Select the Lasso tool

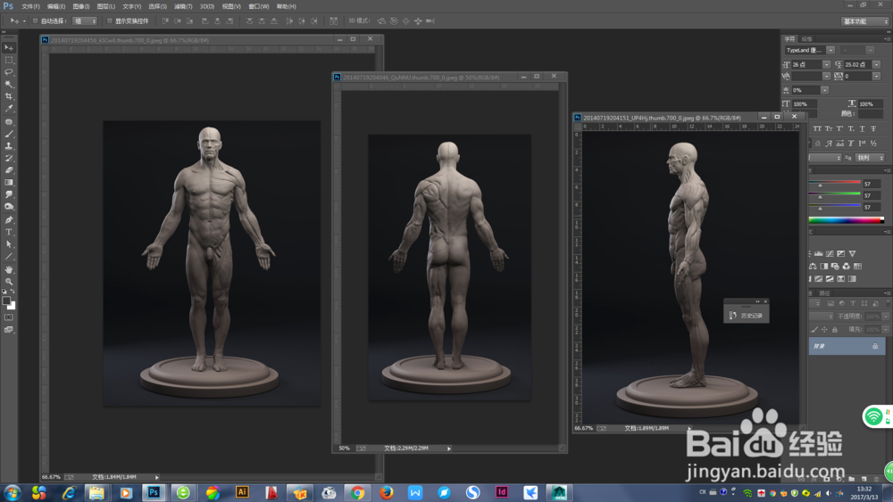pos(9,72)
